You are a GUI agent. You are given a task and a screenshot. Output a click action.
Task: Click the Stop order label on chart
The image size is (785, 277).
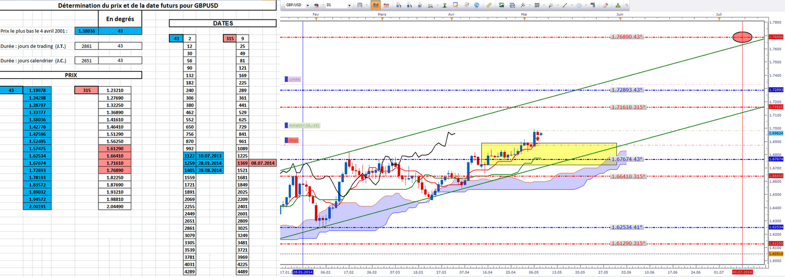(292, 140)
